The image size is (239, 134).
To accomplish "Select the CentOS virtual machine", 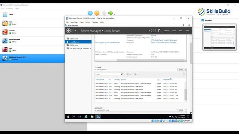I will point(32,32).
